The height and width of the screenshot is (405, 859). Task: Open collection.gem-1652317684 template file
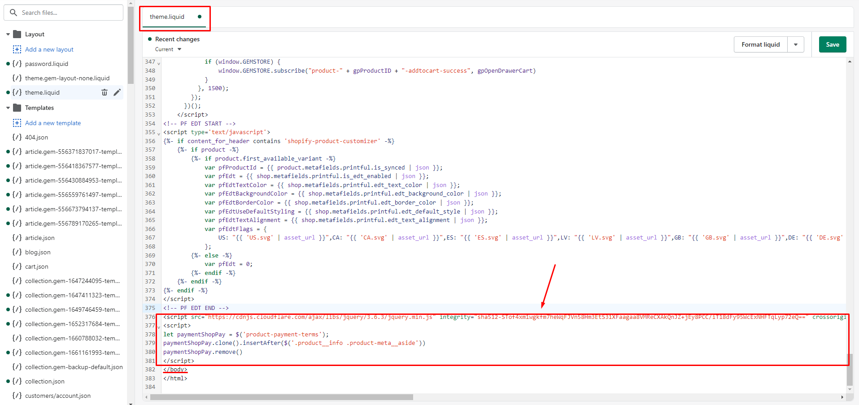[x=72, y=324]
